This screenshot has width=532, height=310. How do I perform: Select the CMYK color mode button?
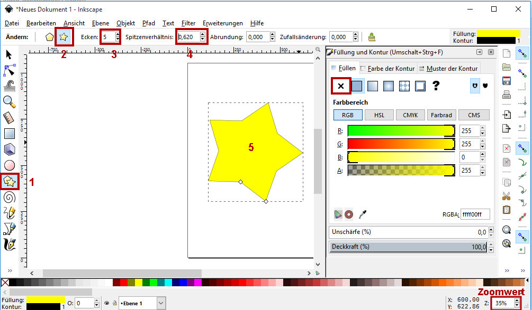(410, 115)
